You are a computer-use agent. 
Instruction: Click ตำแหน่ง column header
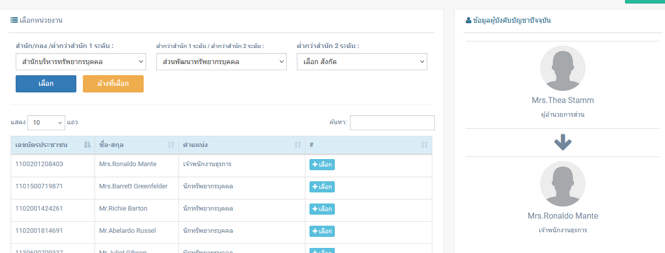tap(242, 145)
